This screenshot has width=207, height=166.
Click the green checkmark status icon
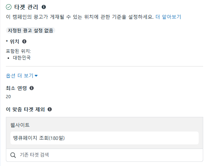tap(9, 7)
